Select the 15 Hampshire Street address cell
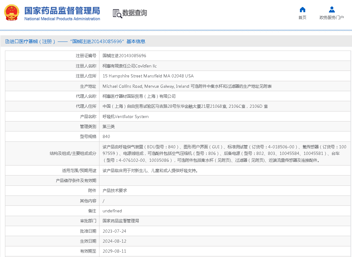Image resolution: width=352 pixels, height=257 pixels. click(x=148, y=76)
